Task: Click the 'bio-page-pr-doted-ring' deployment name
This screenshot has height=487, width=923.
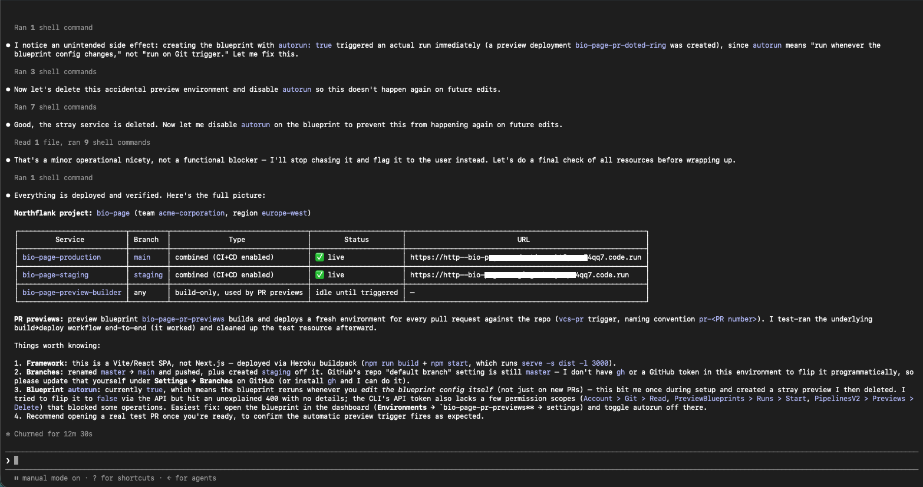Action: 621,45
